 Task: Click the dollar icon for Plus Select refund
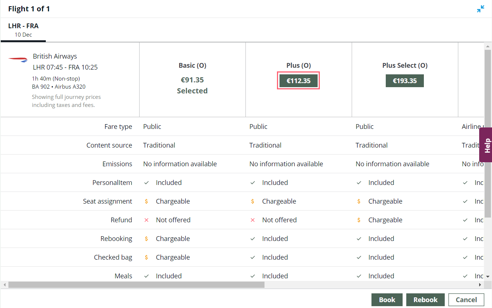click(359, 220)
